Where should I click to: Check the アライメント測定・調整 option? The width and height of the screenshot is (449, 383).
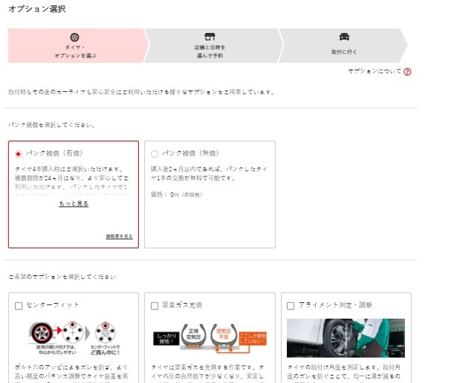[291, 305]
